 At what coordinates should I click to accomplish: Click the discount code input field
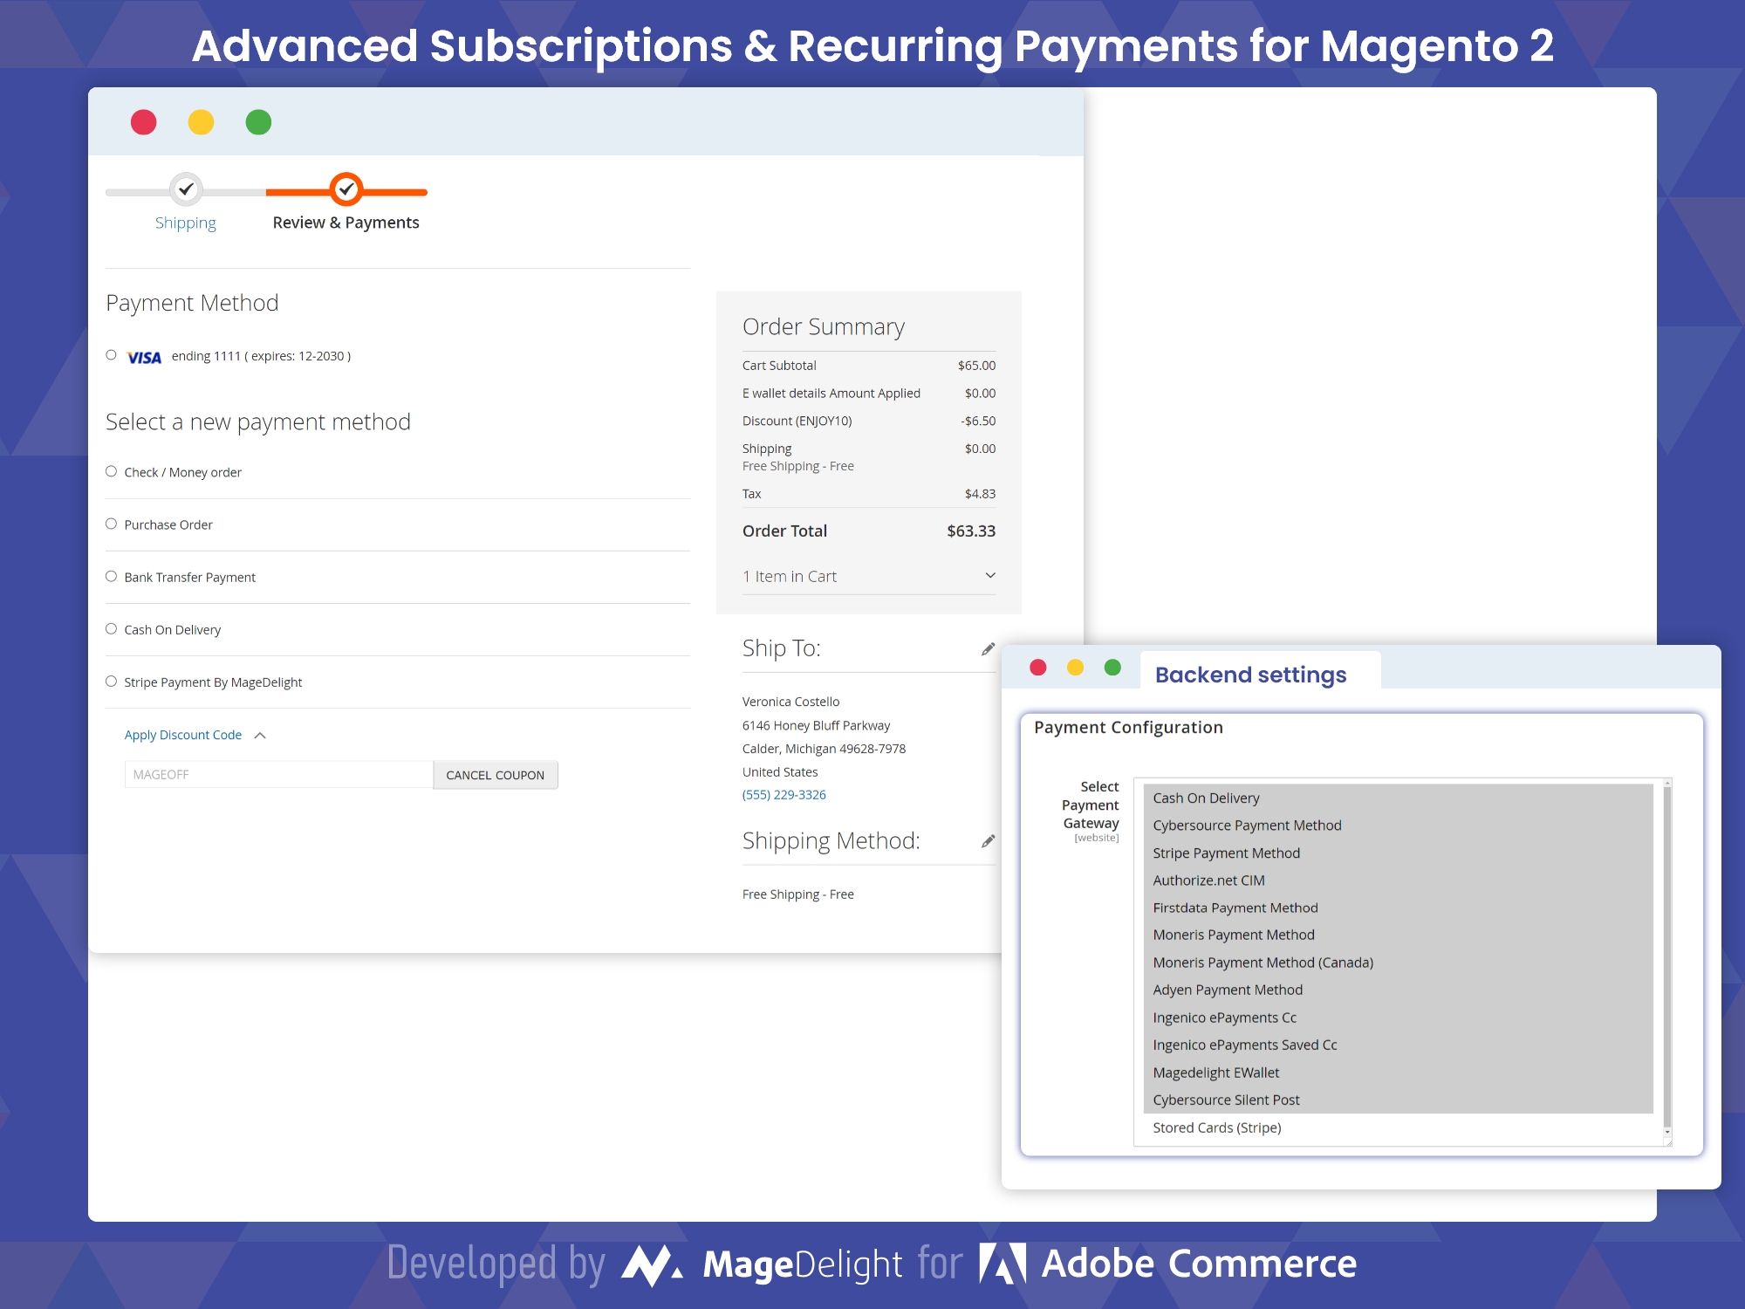pyautogui.click(x=275, y=774)
